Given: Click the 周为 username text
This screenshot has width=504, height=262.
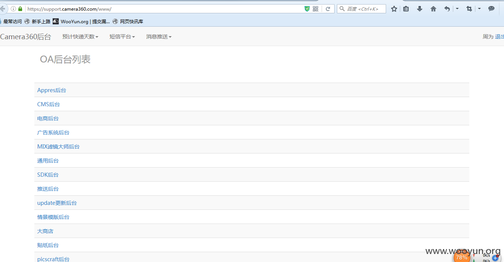Looking at the screenshot, I should click(488, 37).
